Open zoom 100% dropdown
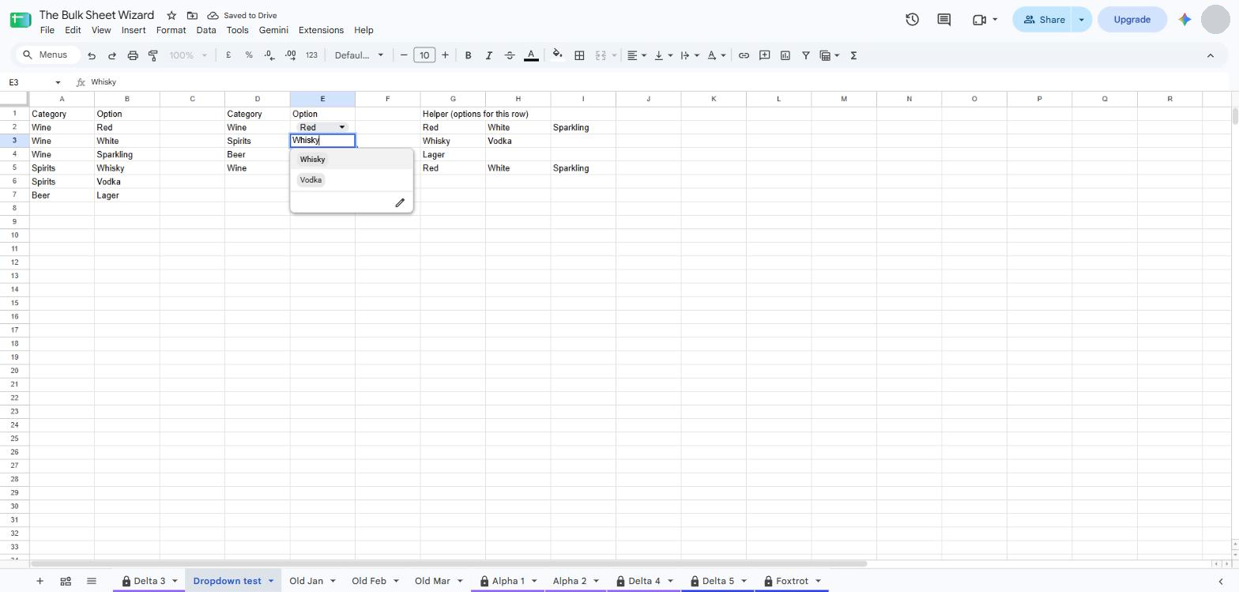The width and height of the screenshot is (1239, 592). (x=188, y=55)
